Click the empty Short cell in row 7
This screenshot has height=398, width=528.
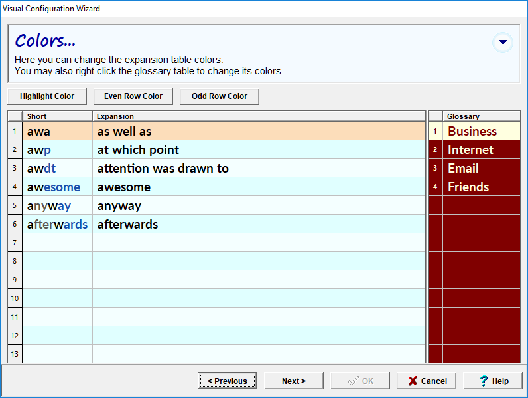click(57, 243)
